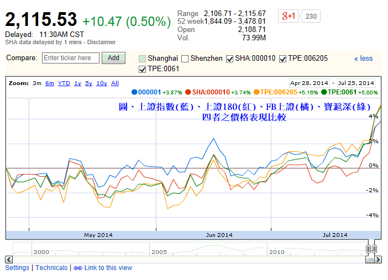Select the 10y zoom range
Image resolution: width=388 pixels, height=280 pixels.
(102, 83)
